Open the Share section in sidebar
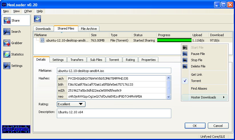This screenshot has width=235, height=140. click(x=16, y=20)
